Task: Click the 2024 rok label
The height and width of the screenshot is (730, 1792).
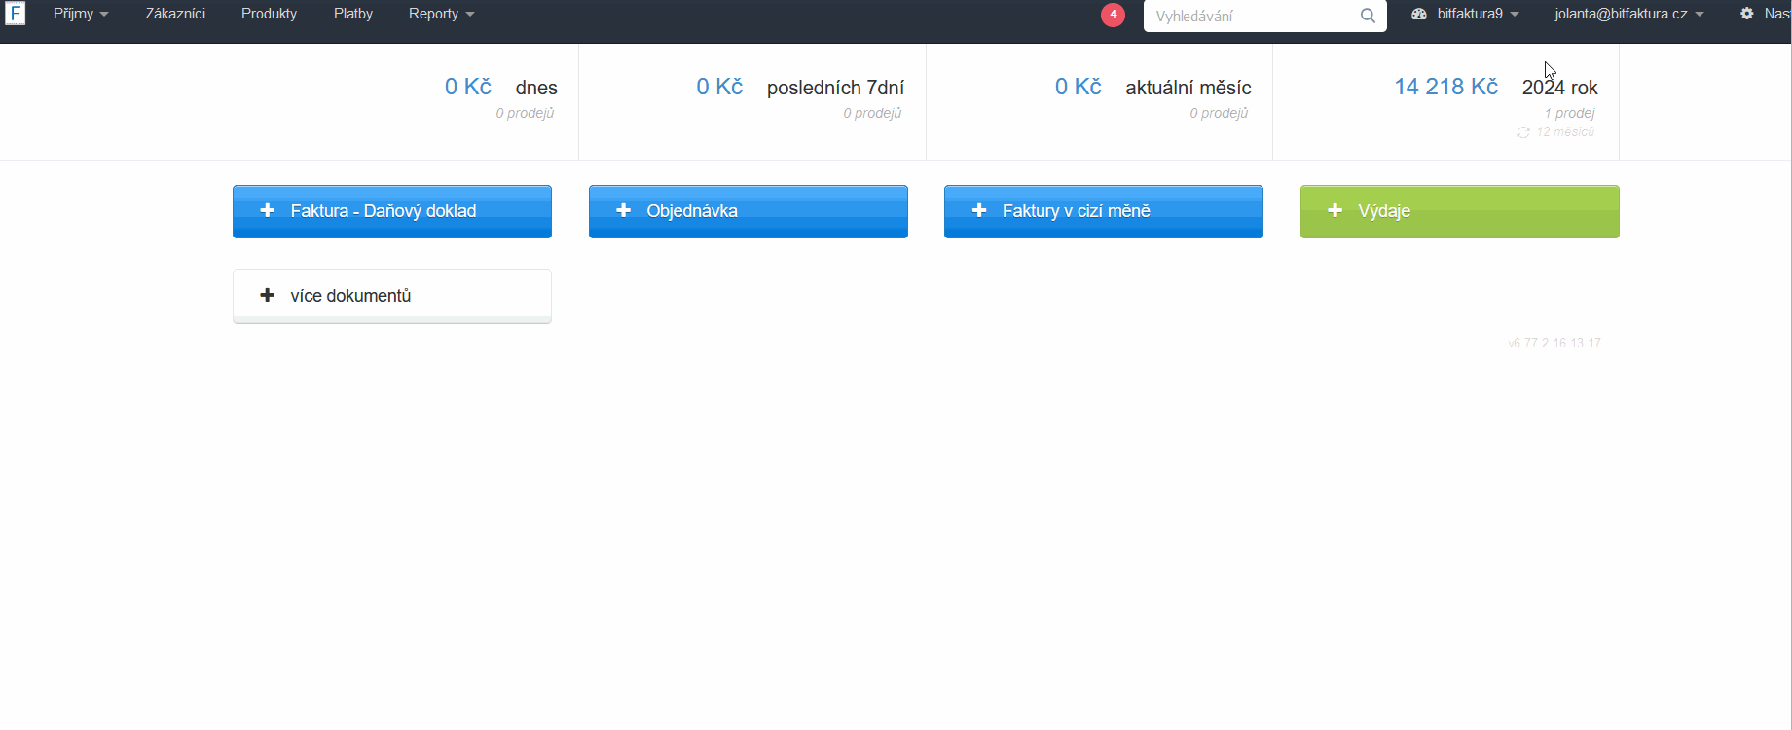Action: (x=1560, y=88)
